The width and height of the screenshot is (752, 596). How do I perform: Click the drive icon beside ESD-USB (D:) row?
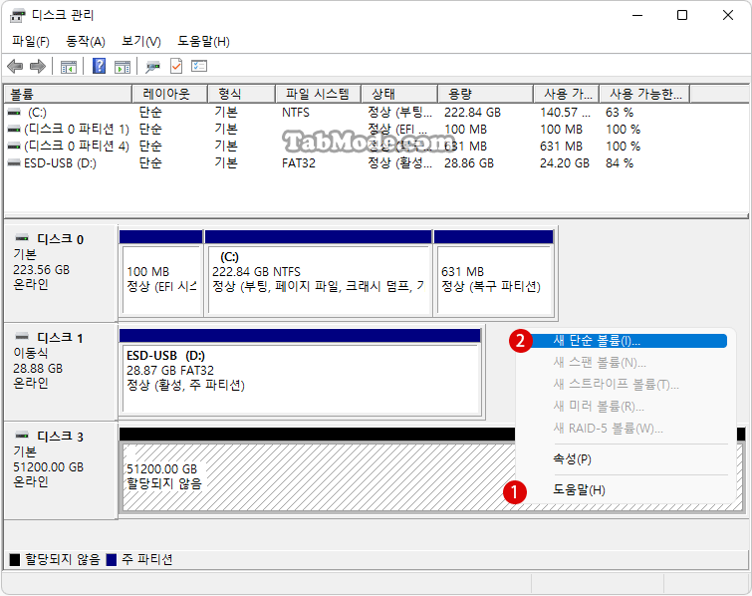(14, 163)
